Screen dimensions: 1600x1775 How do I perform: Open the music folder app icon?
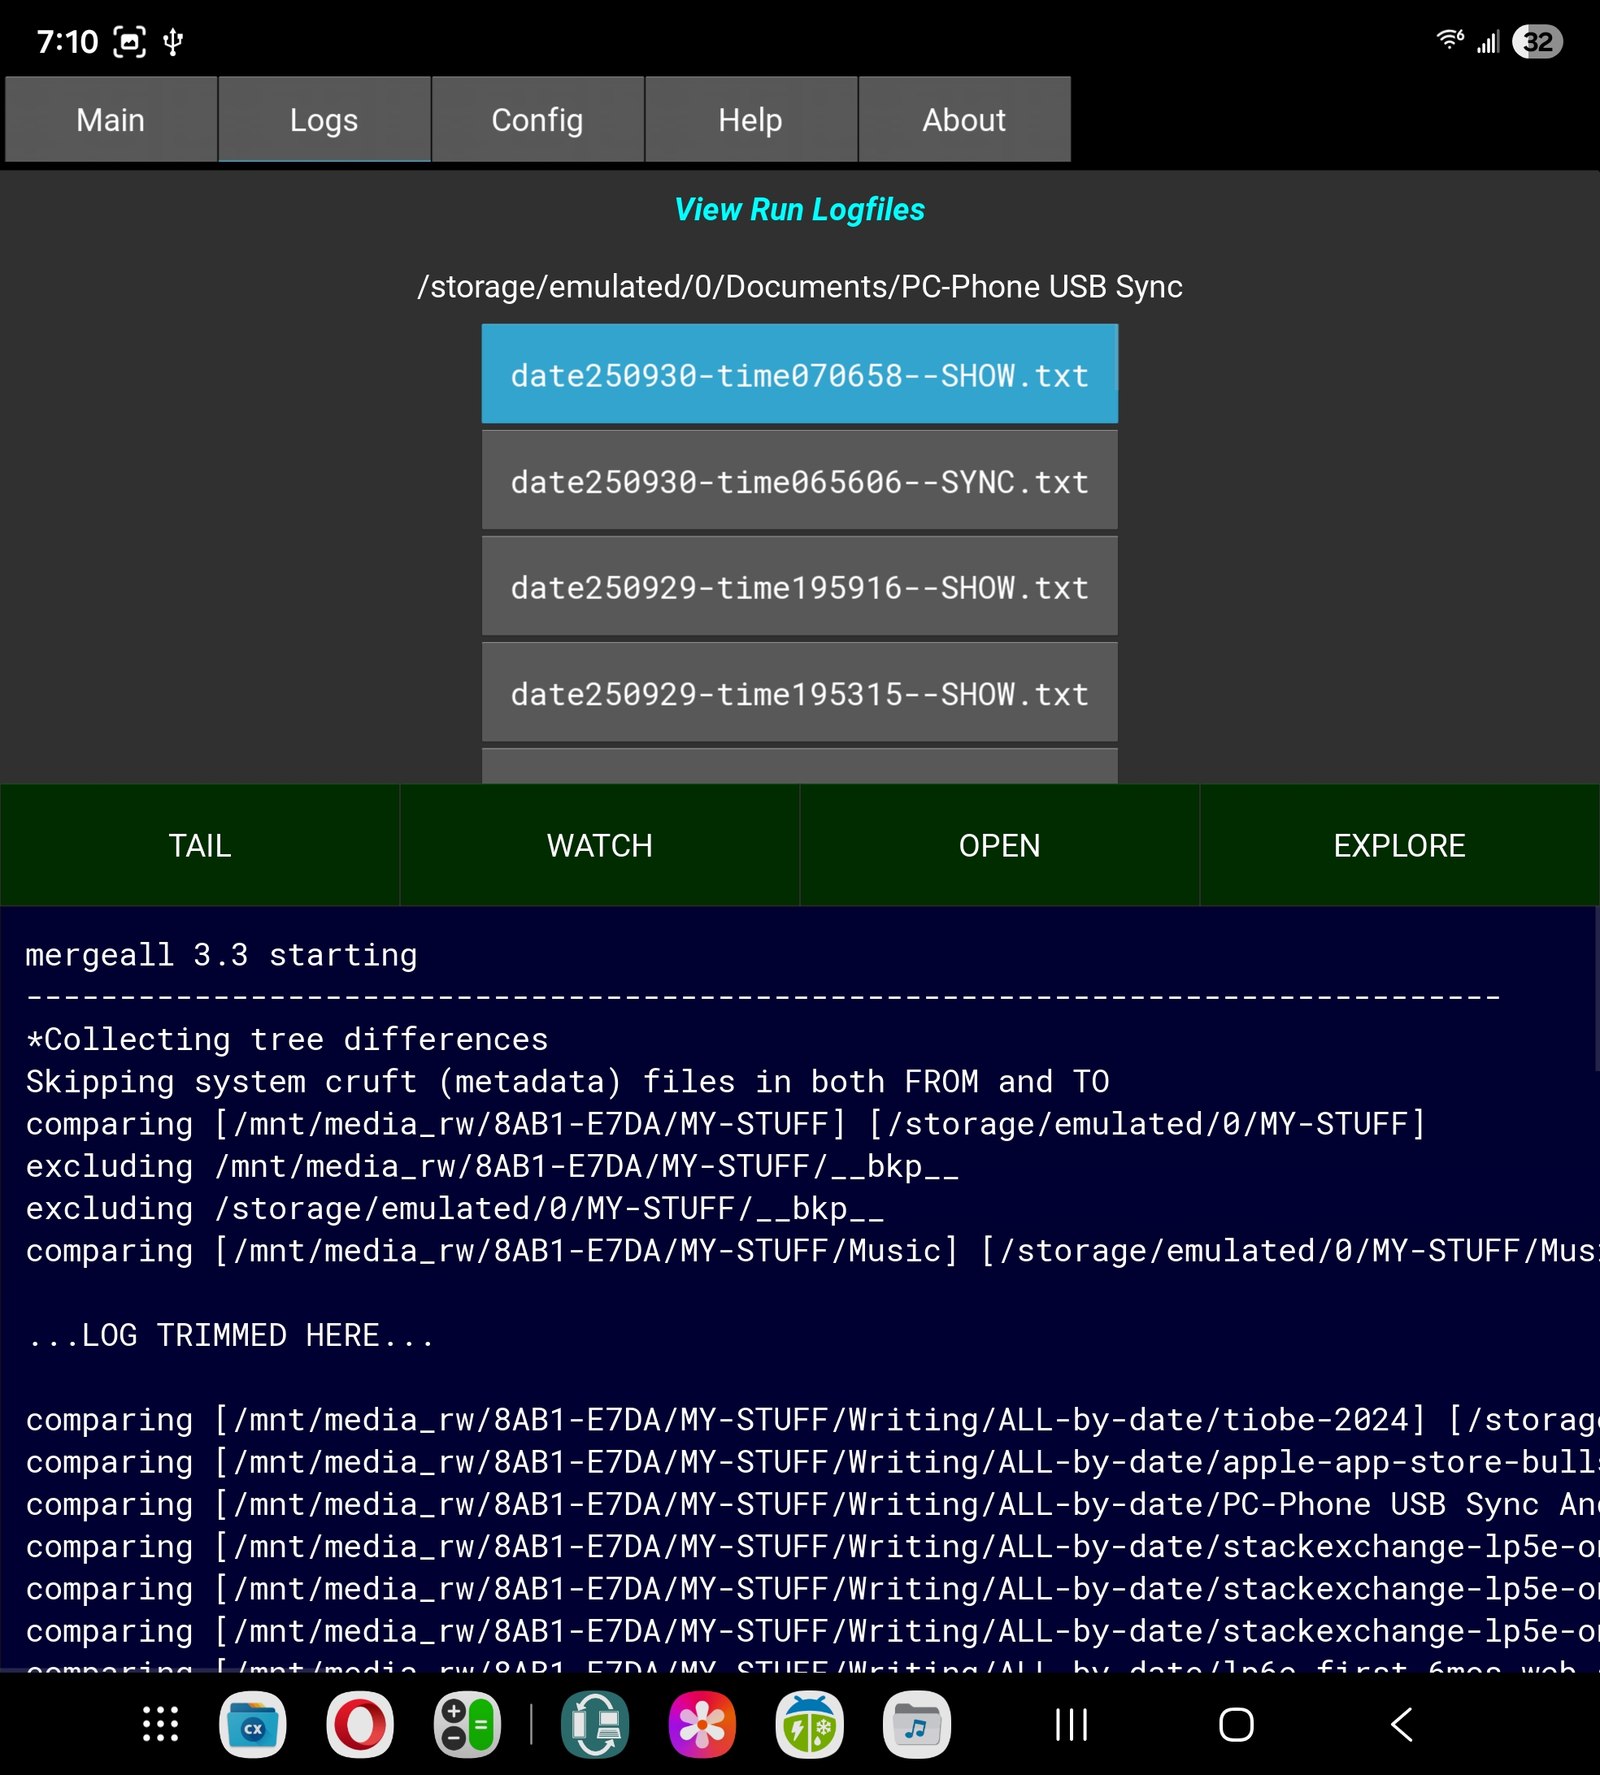(916, 1724)
